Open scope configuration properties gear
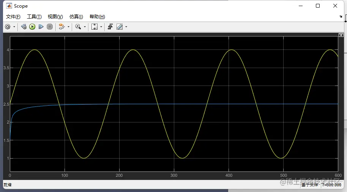The height and width of the screenshot is (192, 347). (x=8, y=27)
